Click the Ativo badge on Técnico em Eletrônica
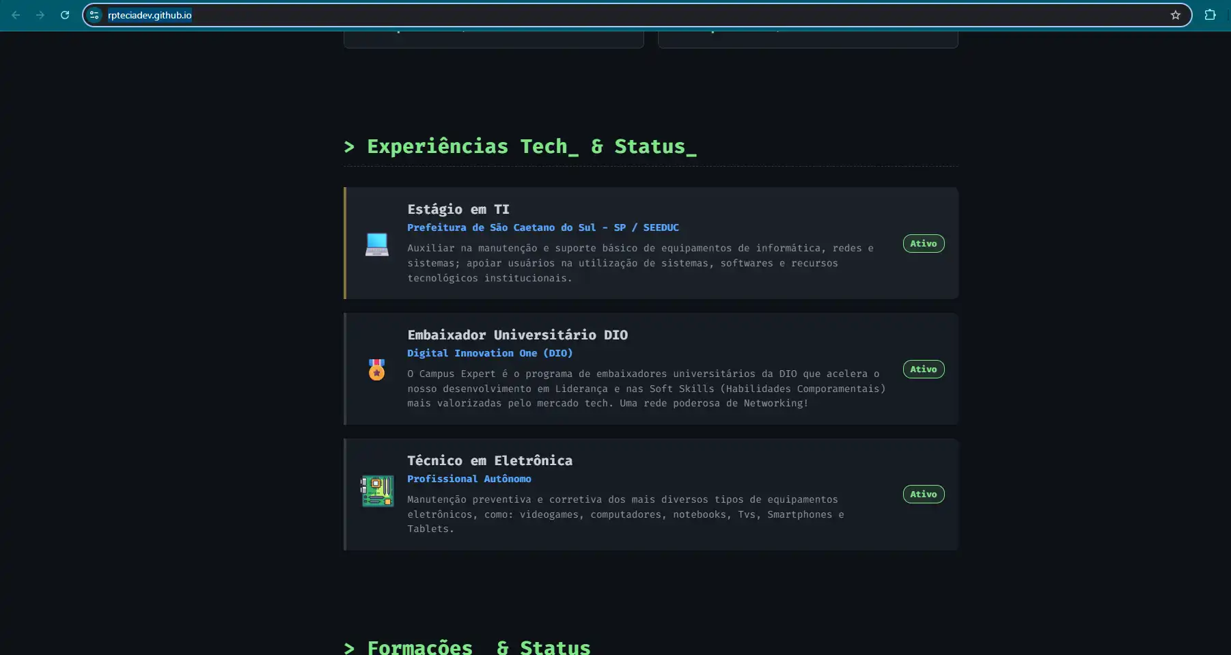 pos(924,494)
